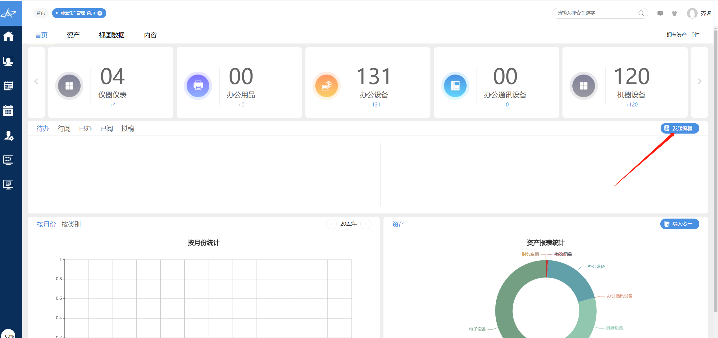This screenshot has height=338, width=718.
Task: Open the 首页 navigation tab
Action: click(x=41, y=35)
